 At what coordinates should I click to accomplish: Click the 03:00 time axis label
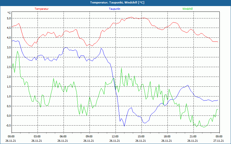click(x=37, y=137)
